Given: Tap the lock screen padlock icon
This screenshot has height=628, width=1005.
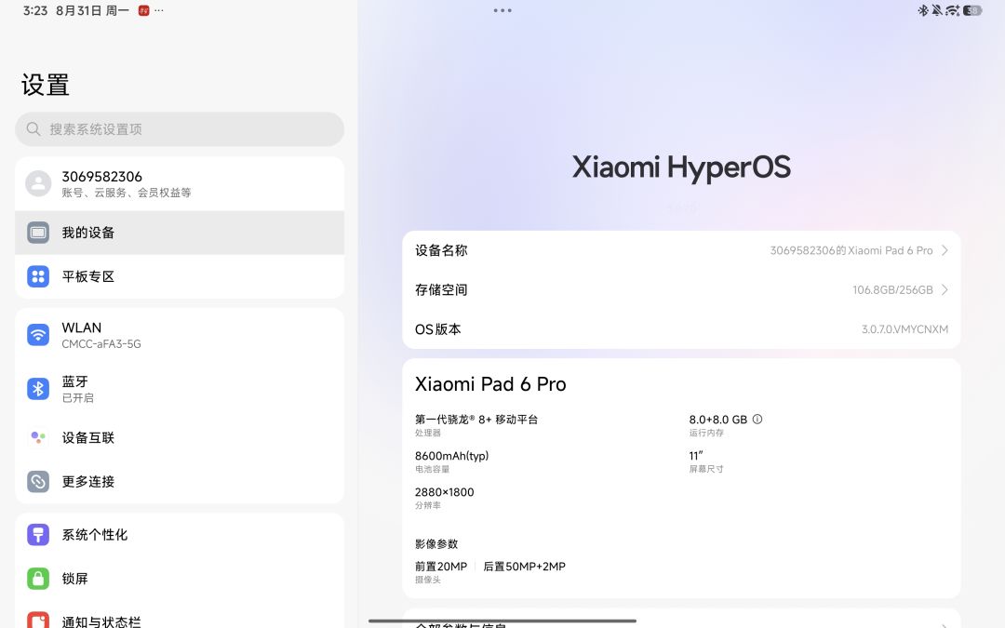Looking at the screenshot, I should click(x=38, y=578).
